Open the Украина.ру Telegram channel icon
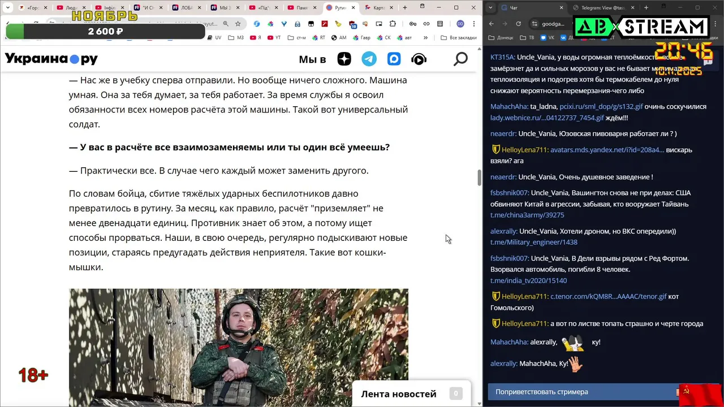 click(369, 59)
